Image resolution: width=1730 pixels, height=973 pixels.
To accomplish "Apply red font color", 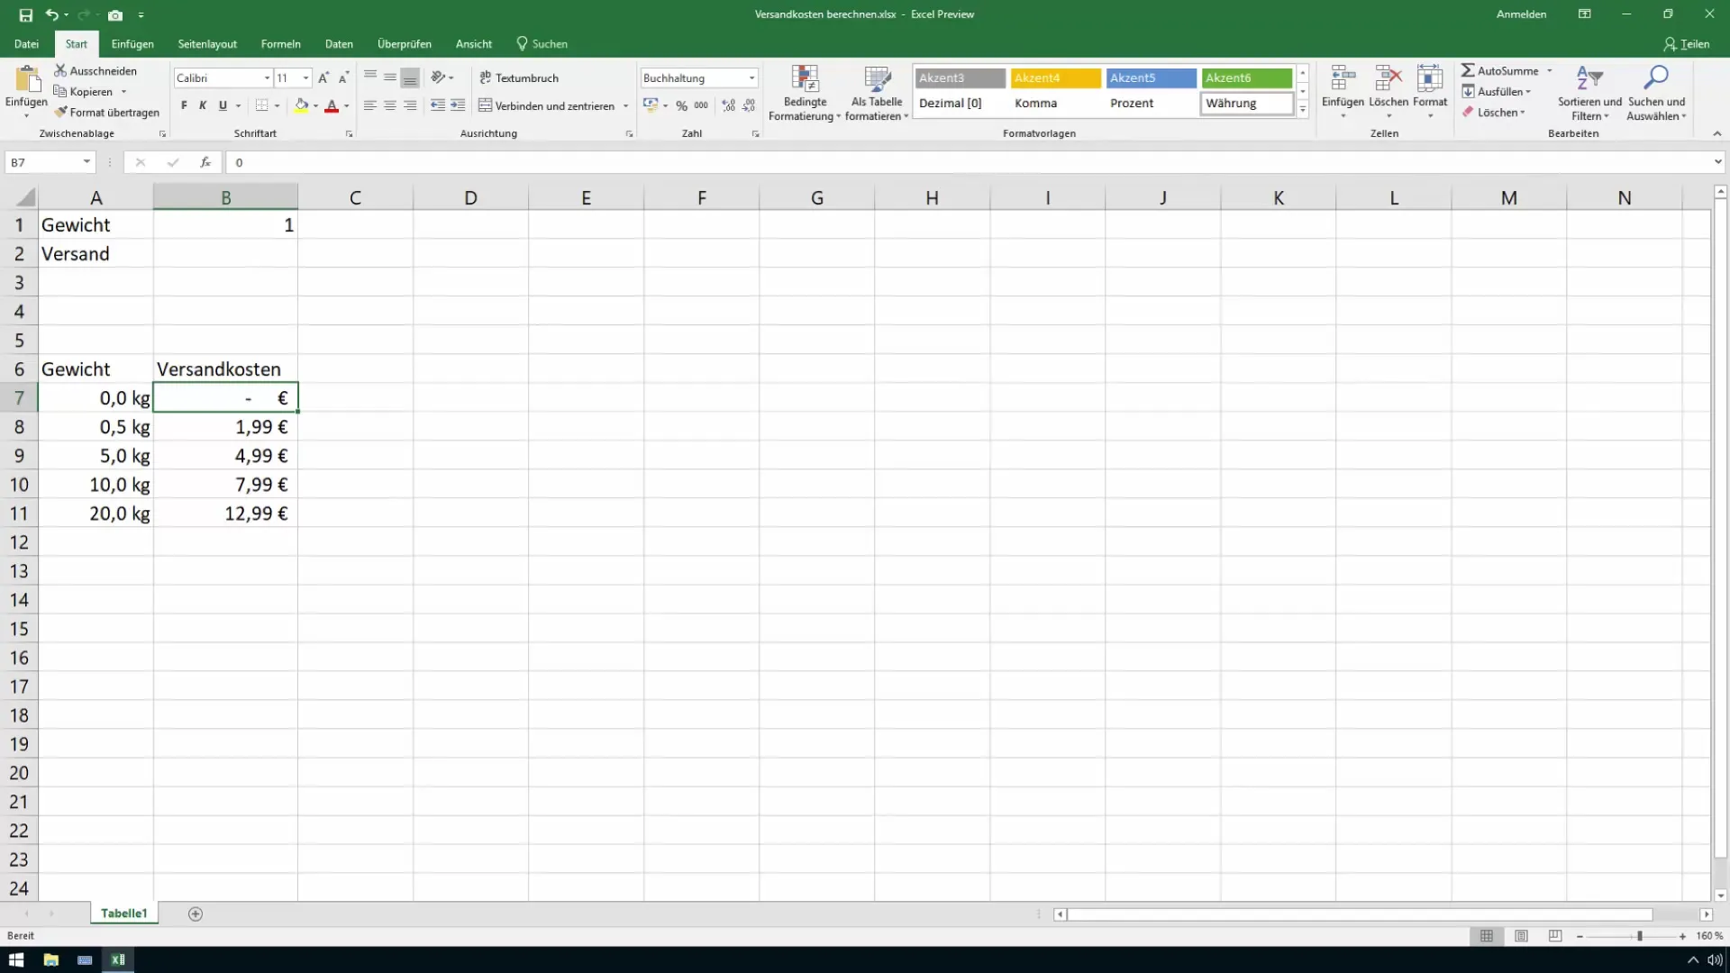I will coord(332,105).
